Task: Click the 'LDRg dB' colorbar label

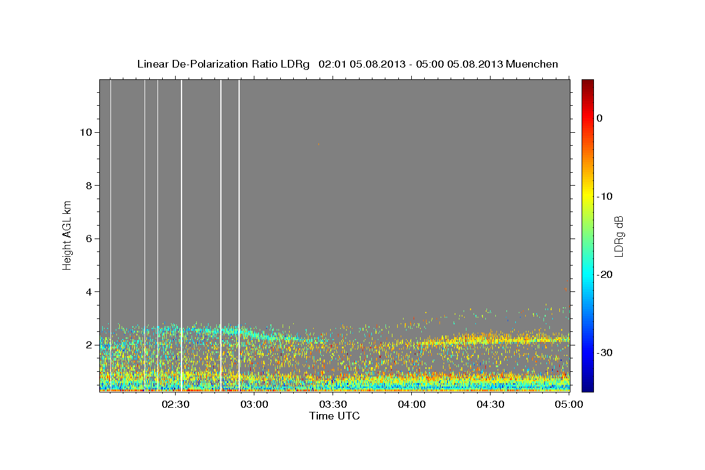Action: coord(618,236)
